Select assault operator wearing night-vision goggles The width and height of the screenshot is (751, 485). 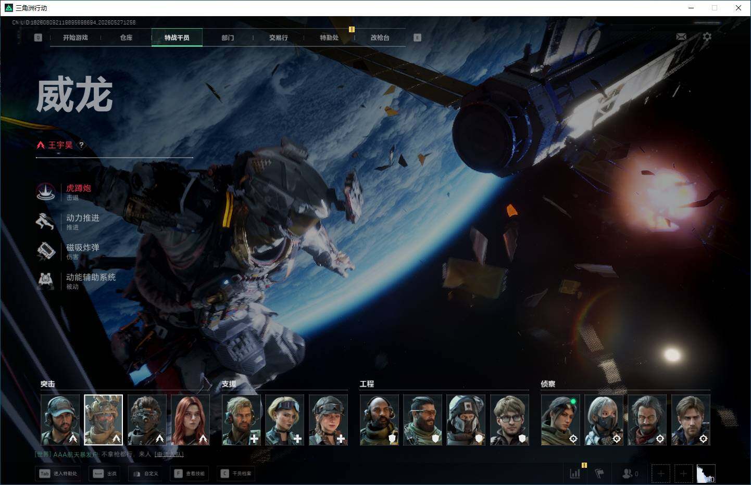coord(147,420)
